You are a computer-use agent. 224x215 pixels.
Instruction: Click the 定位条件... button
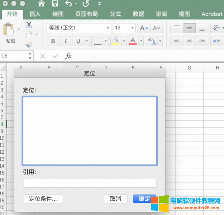pyautogui.click(x=43, y=199)
